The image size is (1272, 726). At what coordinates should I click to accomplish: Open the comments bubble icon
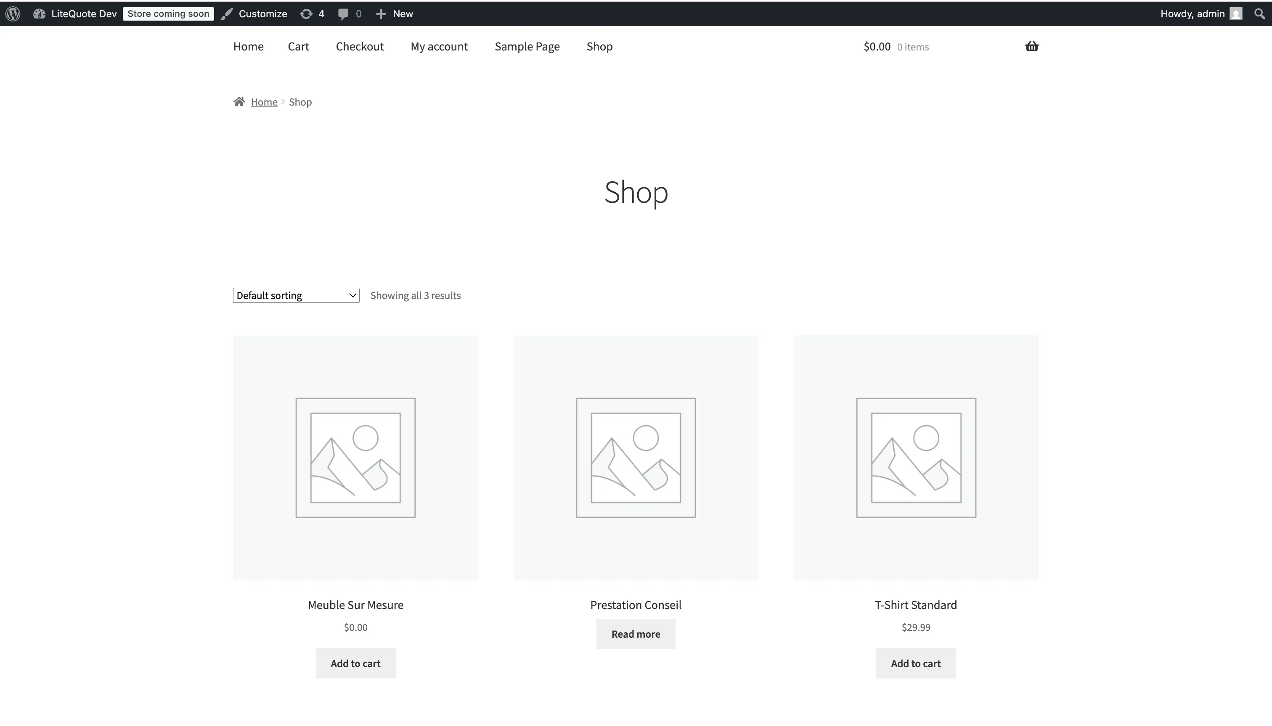click(x=343, y=14)
